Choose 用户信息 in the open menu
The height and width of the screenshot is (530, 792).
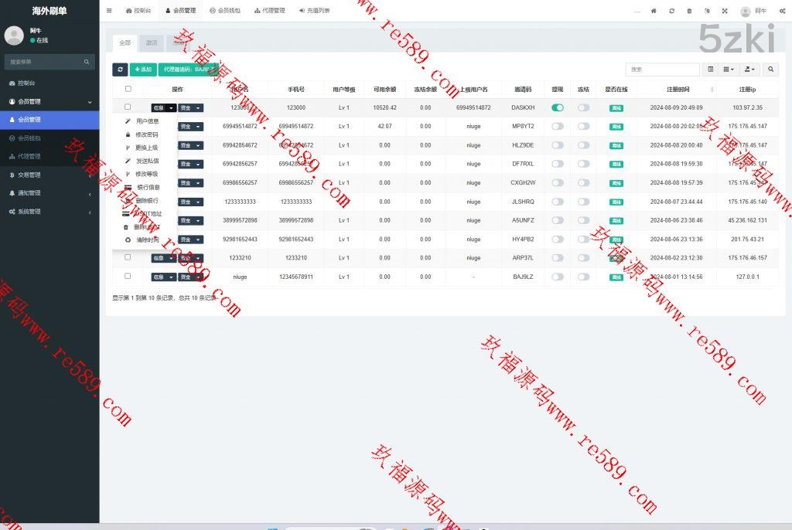click(146, 121)
